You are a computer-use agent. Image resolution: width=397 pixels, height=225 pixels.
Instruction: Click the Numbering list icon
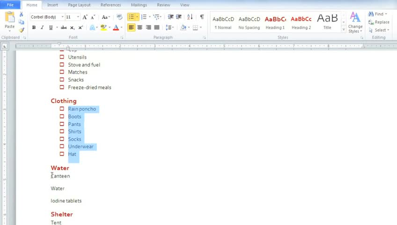pyautogui.click(x=144, y=17)
